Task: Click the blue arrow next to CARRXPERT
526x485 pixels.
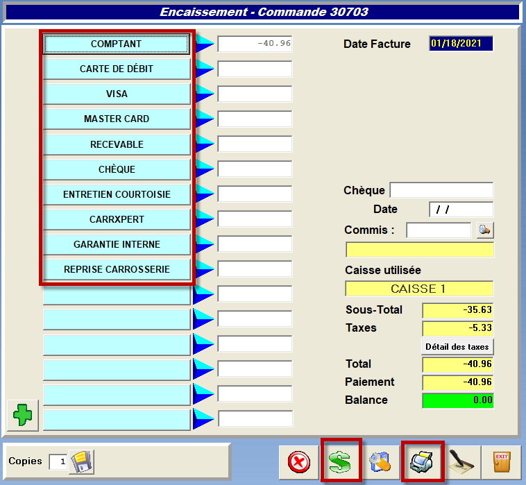Action: (204, 219)
